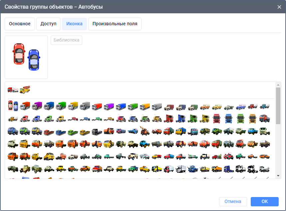Viewport: 286px width, 211px height.
Task: Pick yellow cab-over tractor beside red front-view cab
Action: [205, 118]
